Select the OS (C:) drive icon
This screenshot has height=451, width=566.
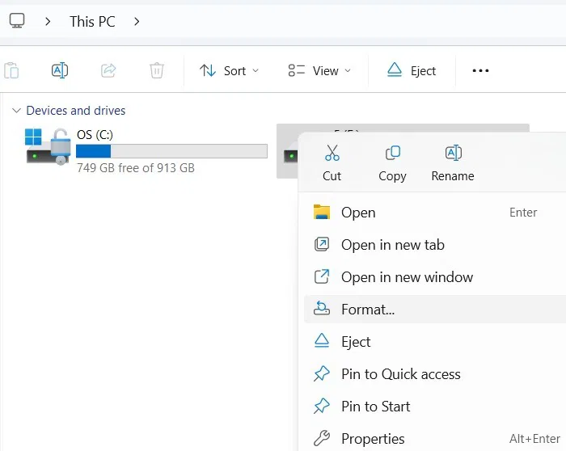[45, 146]
